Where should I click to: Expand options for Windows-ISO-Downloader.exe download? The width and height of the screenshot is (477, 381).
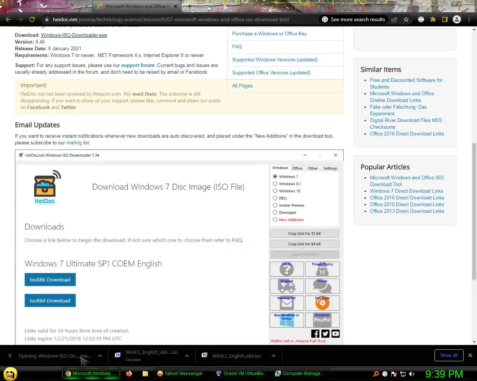click(100, 356)
